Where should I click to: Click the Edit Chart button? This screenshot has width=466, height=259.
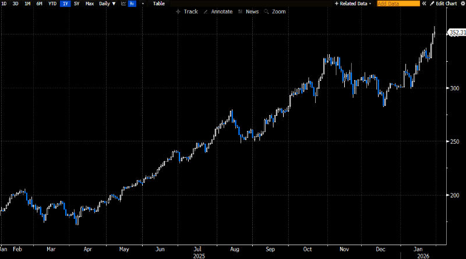446,3
